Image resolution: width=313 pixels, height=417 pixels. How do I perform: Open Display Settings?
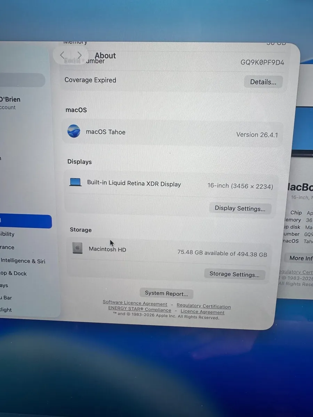(x=240, y=208)
